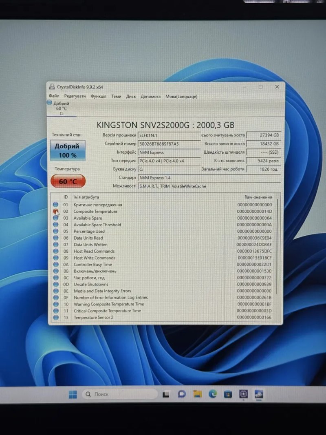
Task: Click the status icon for Host Write Commands
Action: click(56, 258)
